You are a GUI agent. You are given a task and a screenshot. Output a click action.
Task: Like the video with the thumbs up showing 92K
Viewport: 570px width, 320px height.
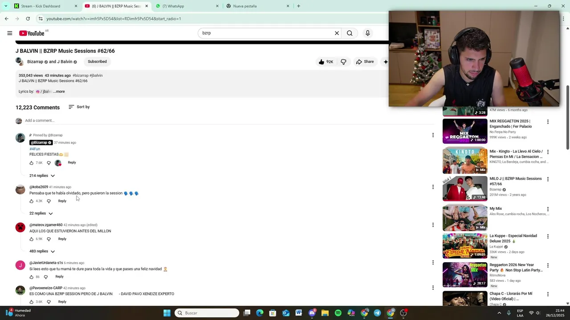click(326, 62)
